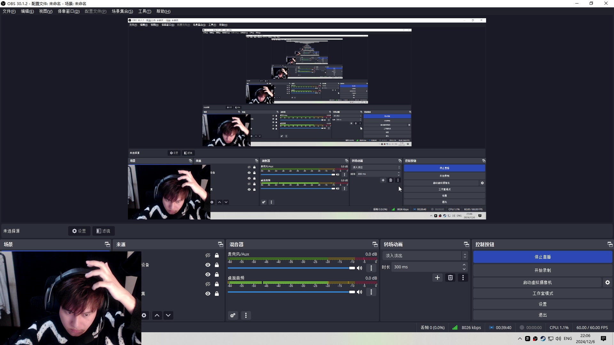Viewport: 614px width, 345px height.
Task: Open volume icon in system tray
Action: 558,339
